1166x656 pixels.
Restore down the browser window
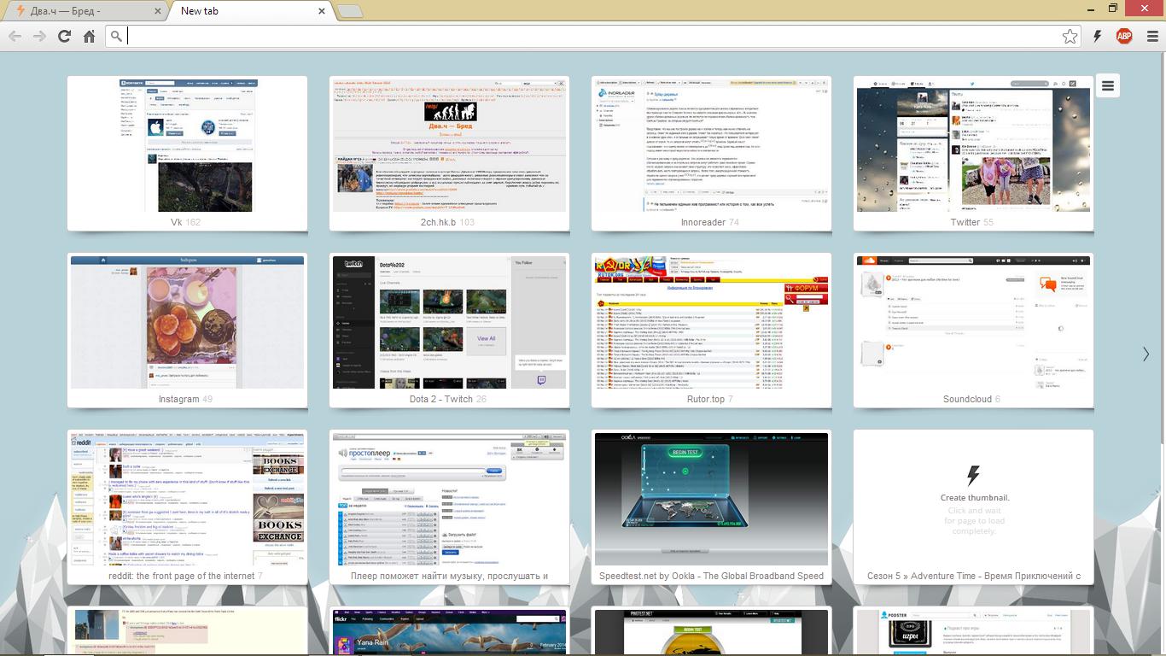tap(1113, 8)
